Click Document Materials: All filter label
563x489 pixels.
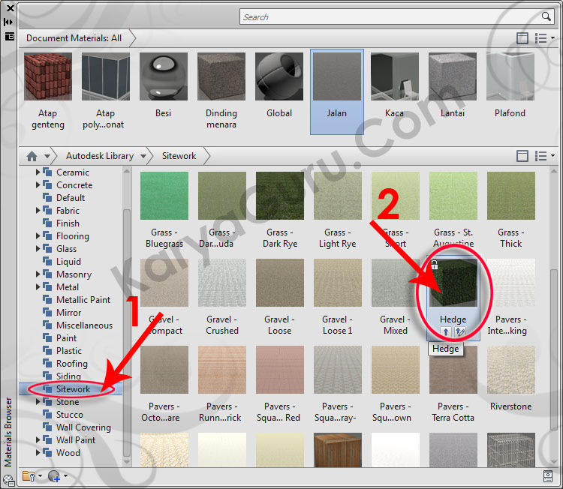tap(74, 37)
